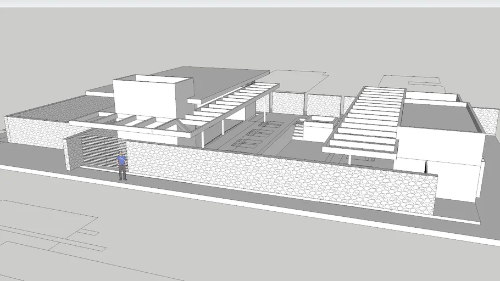Click the large flat roof slab behind the box
Image resolution: width=500 pixels, height=281 pixels.
click(x=220, y=78)
